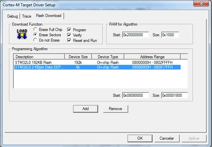Click the RAM for Algorithm Size field
Viewport: 212px width, 147px height.
click(x=170, y=35)
